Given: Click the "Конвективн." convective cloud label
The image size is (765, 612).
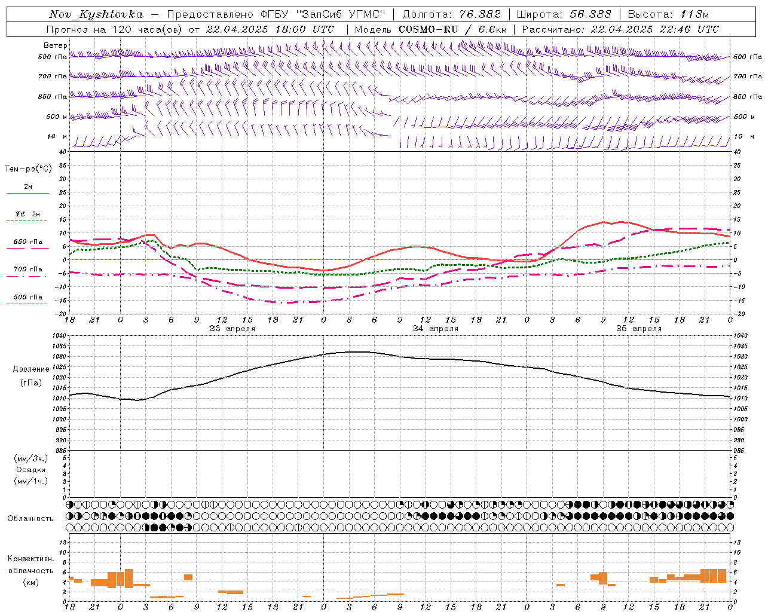Looking at the screenshot, I should coord(30,559).
